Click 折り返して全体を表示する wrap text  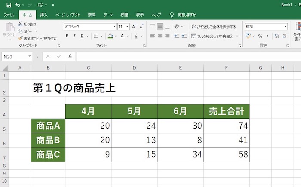click(x=214, y=27)
